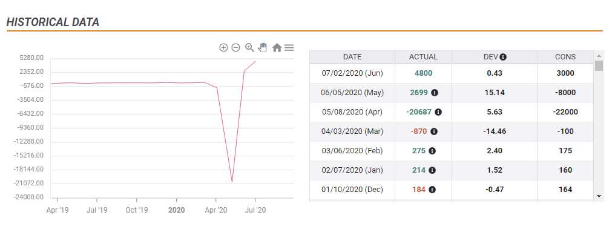
Task: Open the chart hamburger menu
Action: pyautogui.click(x=289, y=48)
